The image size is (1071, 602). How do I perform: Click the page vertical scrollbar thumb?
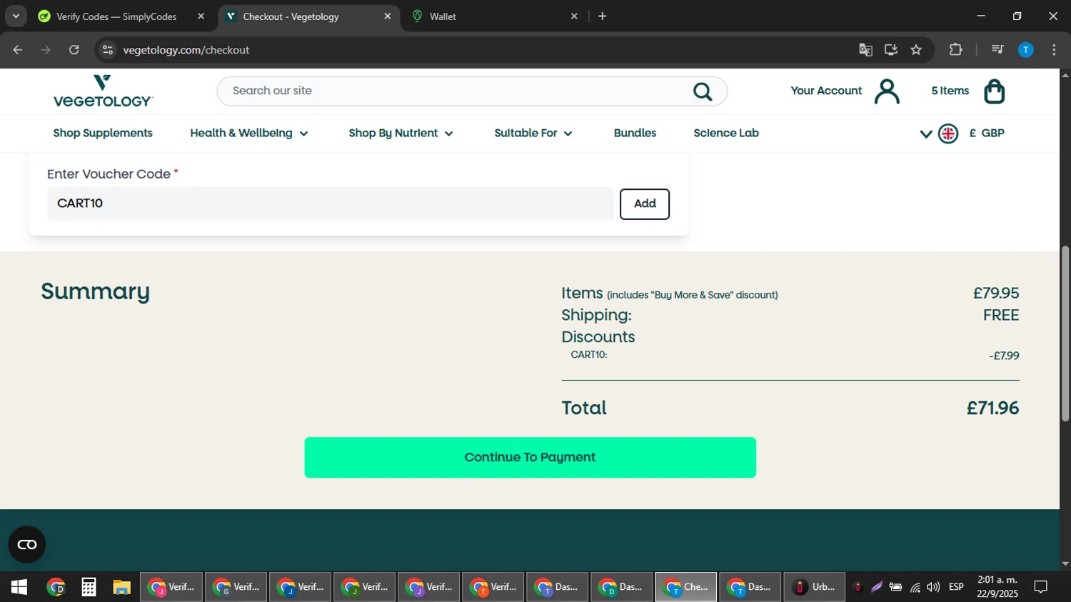(1065, 333)
